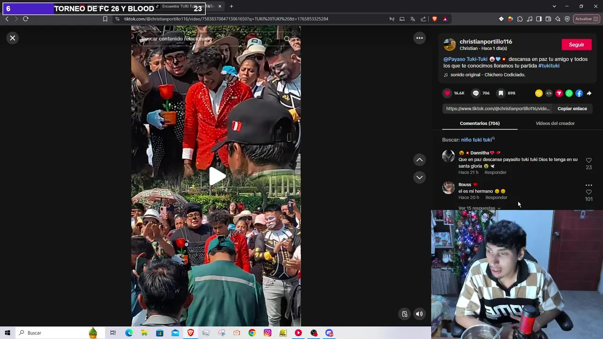Open the christianportillo116 profile name

486,42
